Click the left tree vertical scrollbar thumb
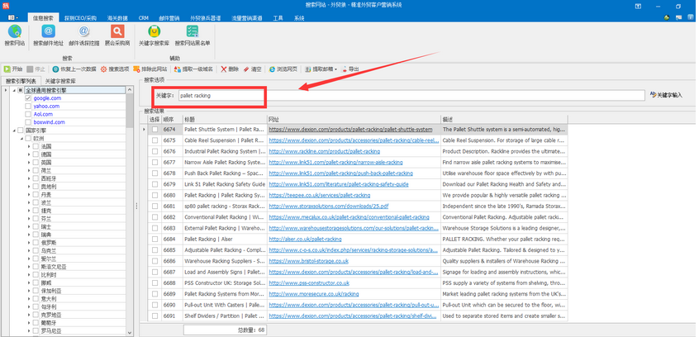 (130, 112)
